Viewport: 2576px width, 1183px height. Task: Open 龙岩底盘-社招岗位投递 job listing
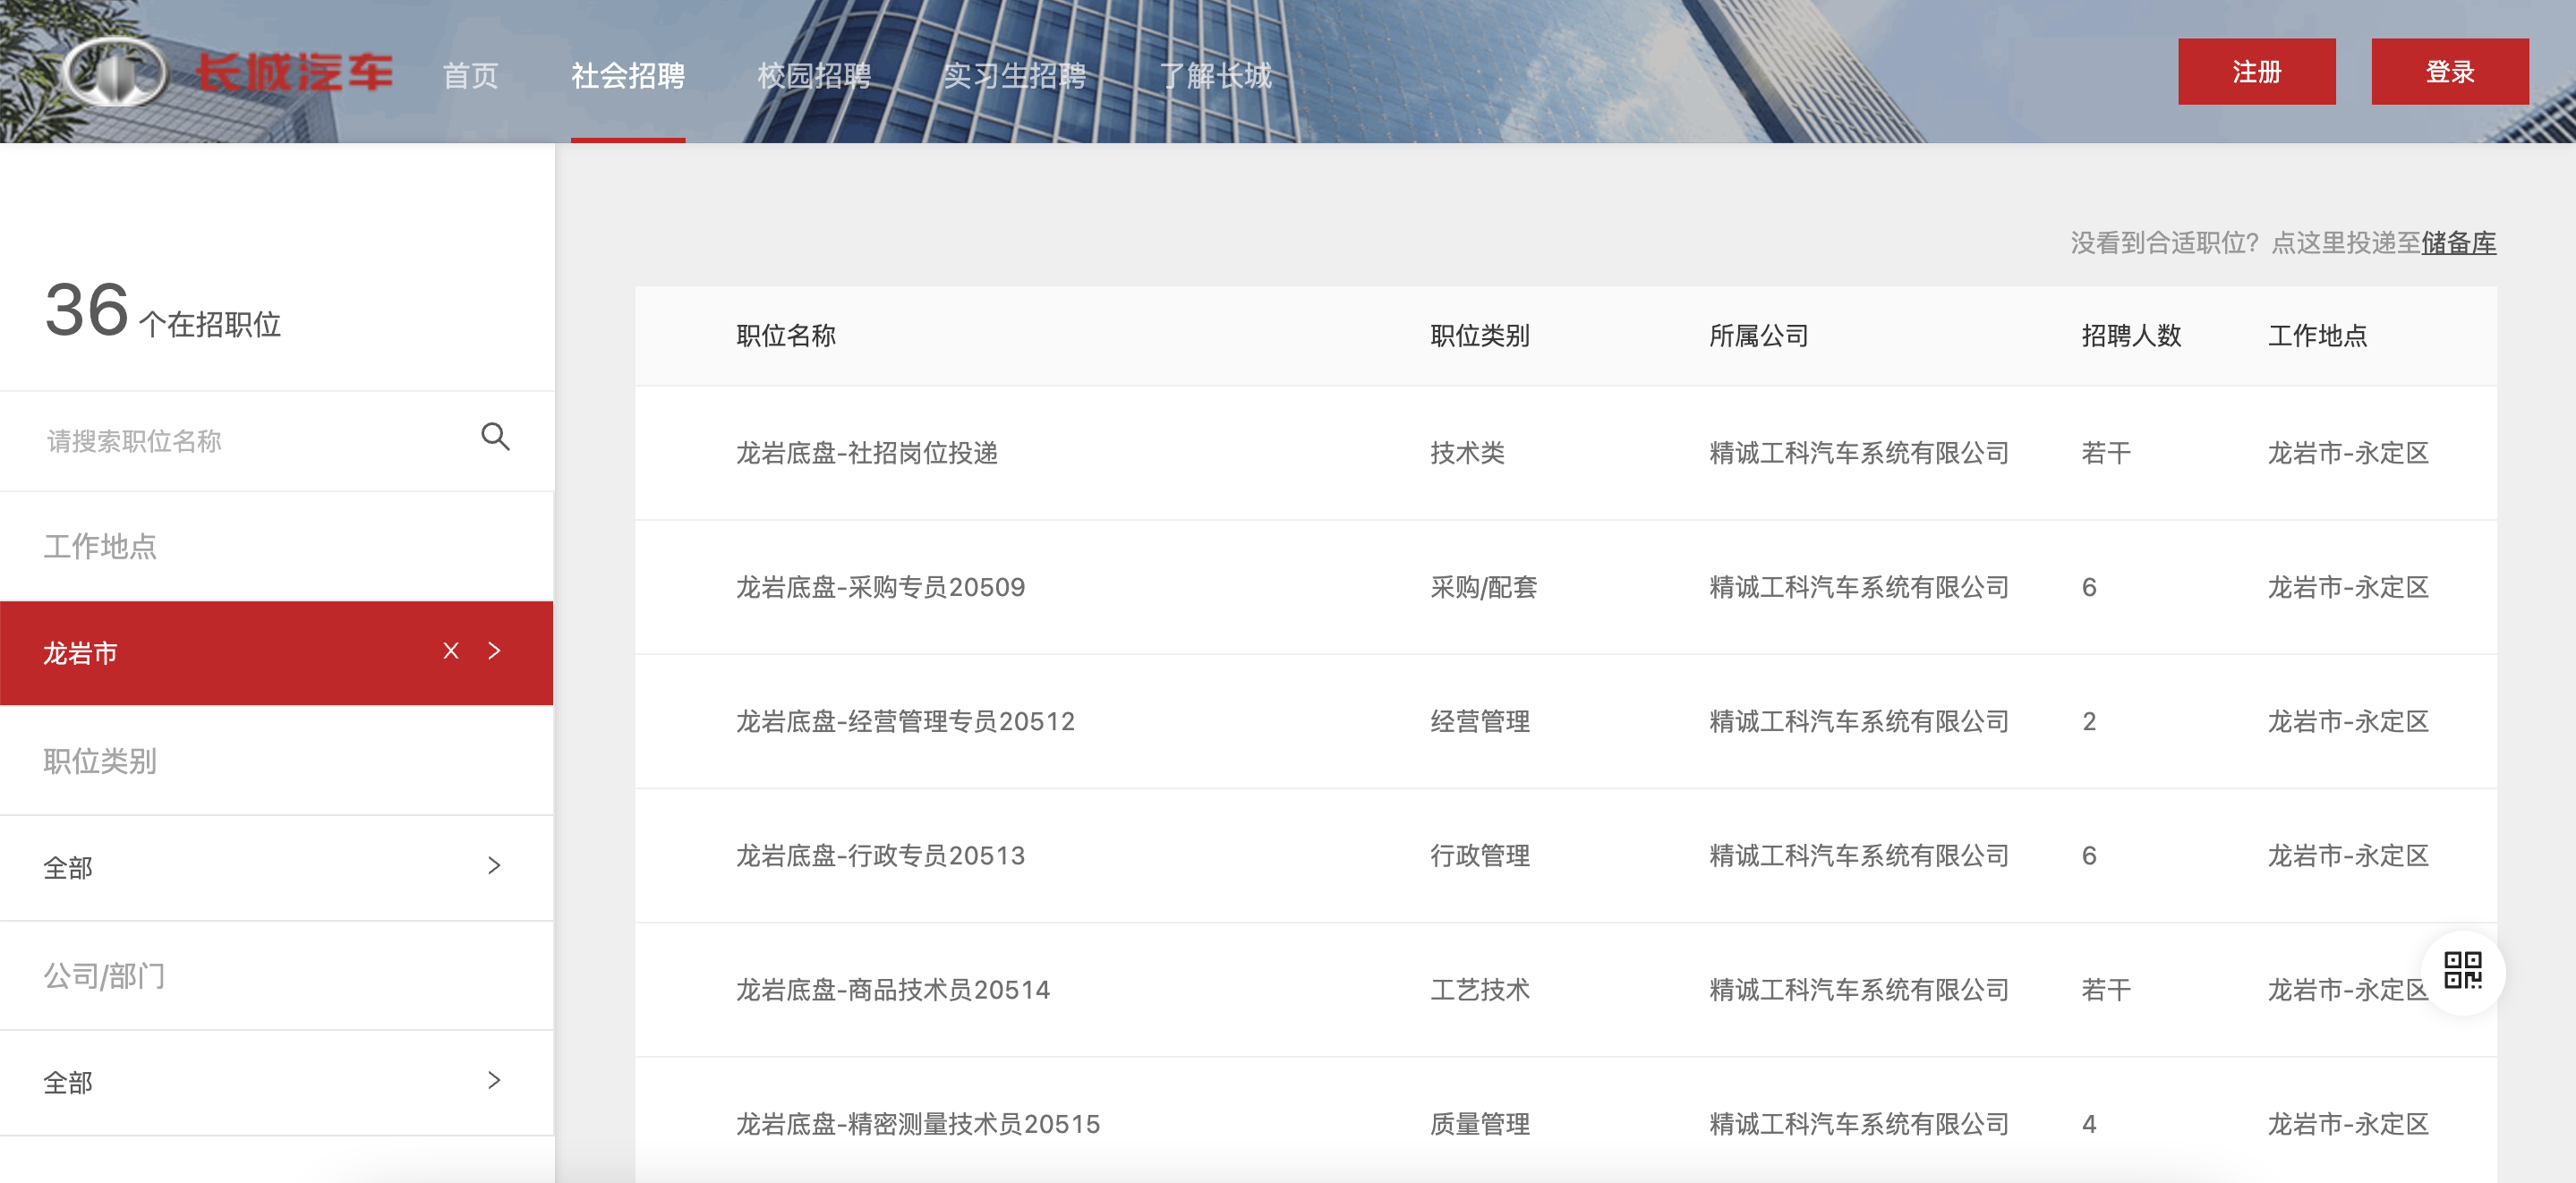867,453
